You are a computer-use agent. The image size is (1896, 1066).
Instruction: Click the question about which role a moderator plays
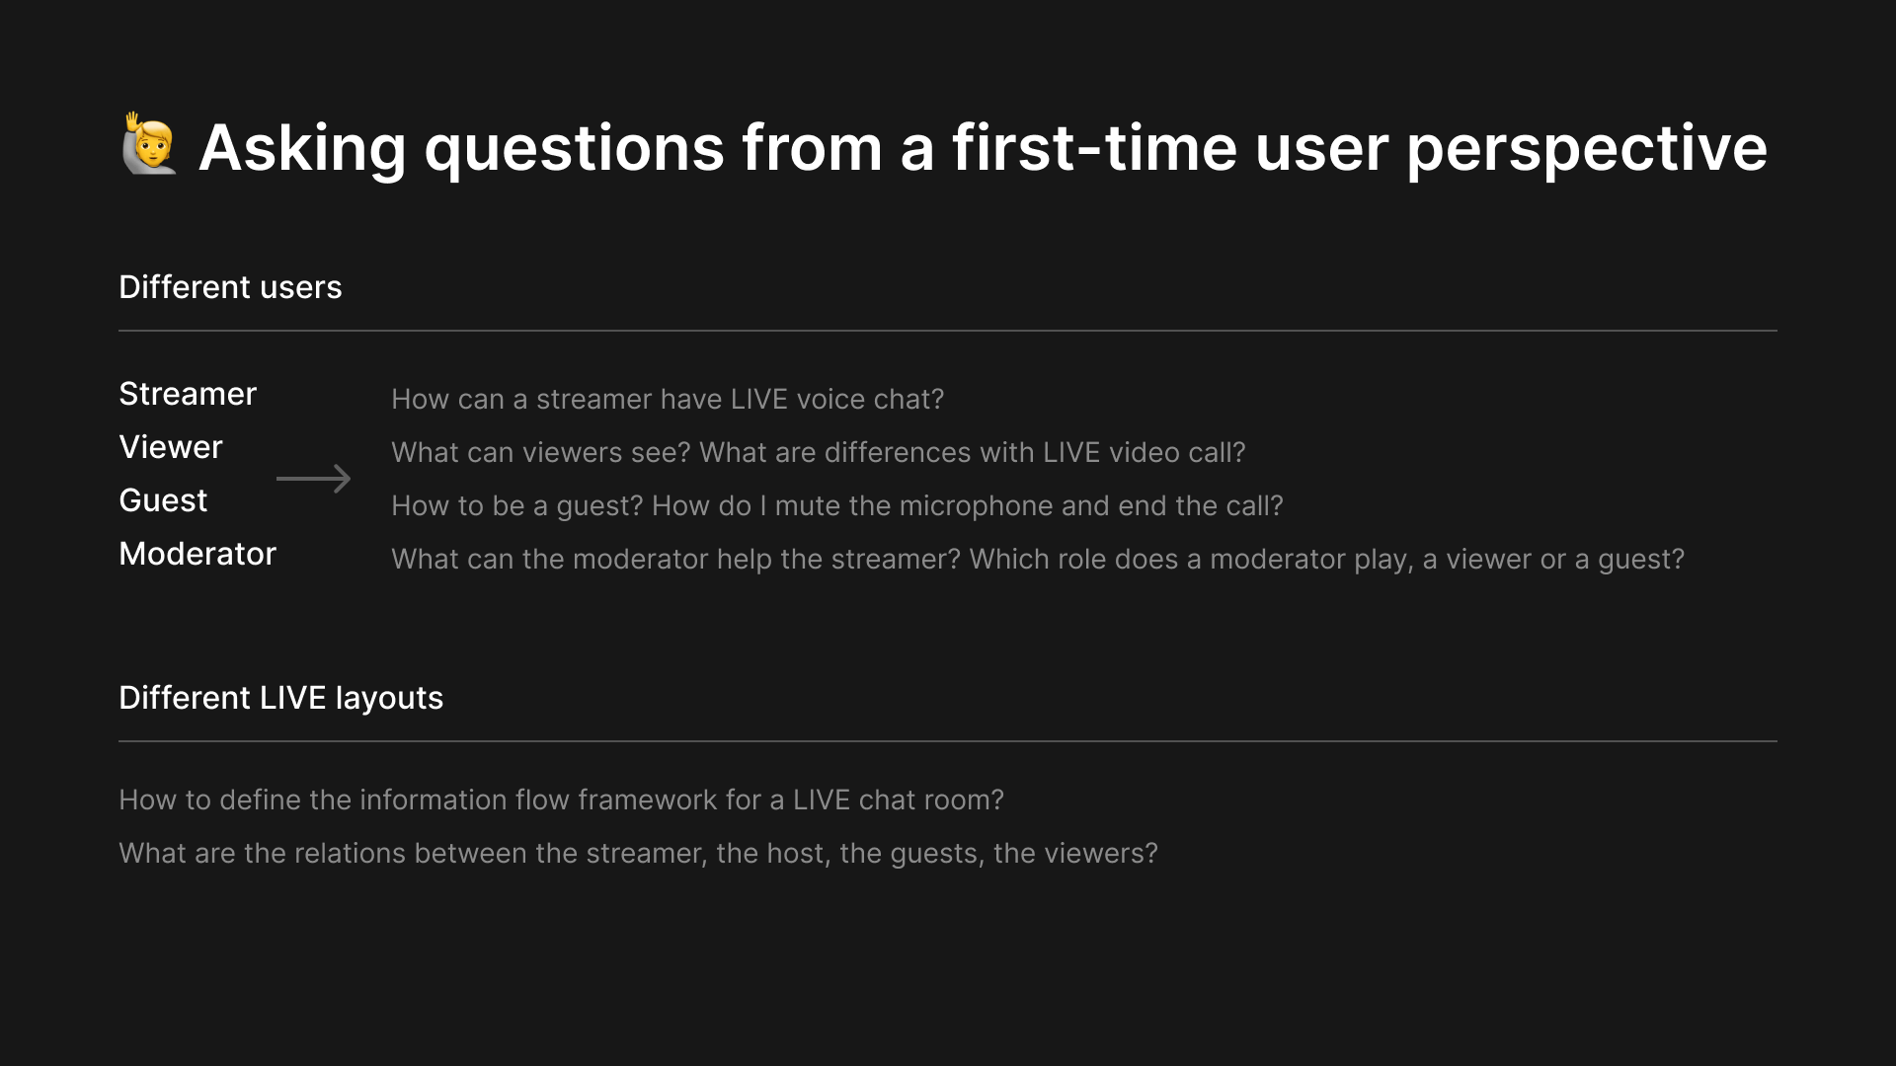click(x=1327, y=559)
